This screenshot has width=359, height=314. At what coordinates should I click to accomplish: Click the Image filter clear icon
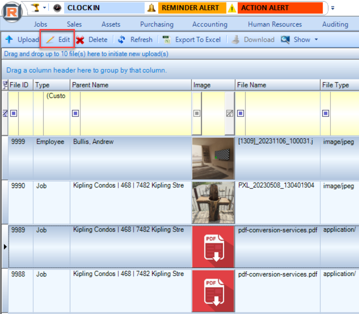coord(230,113)
